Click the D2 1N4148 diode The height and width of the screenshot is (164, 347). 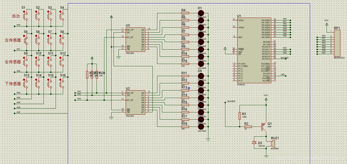(254, 143)
